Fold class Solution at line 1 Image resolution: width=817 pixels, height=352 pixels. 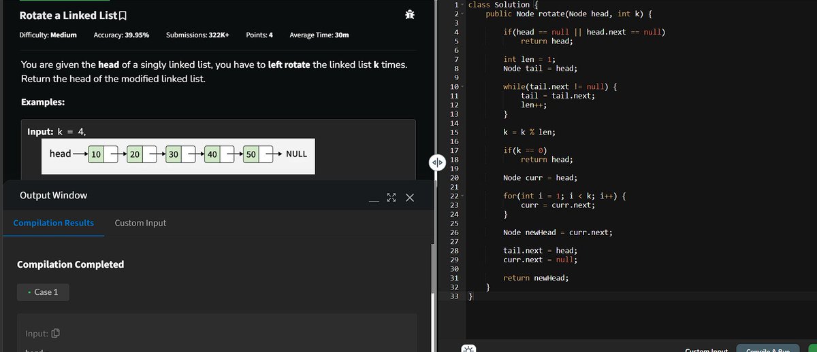coord(462,5)
